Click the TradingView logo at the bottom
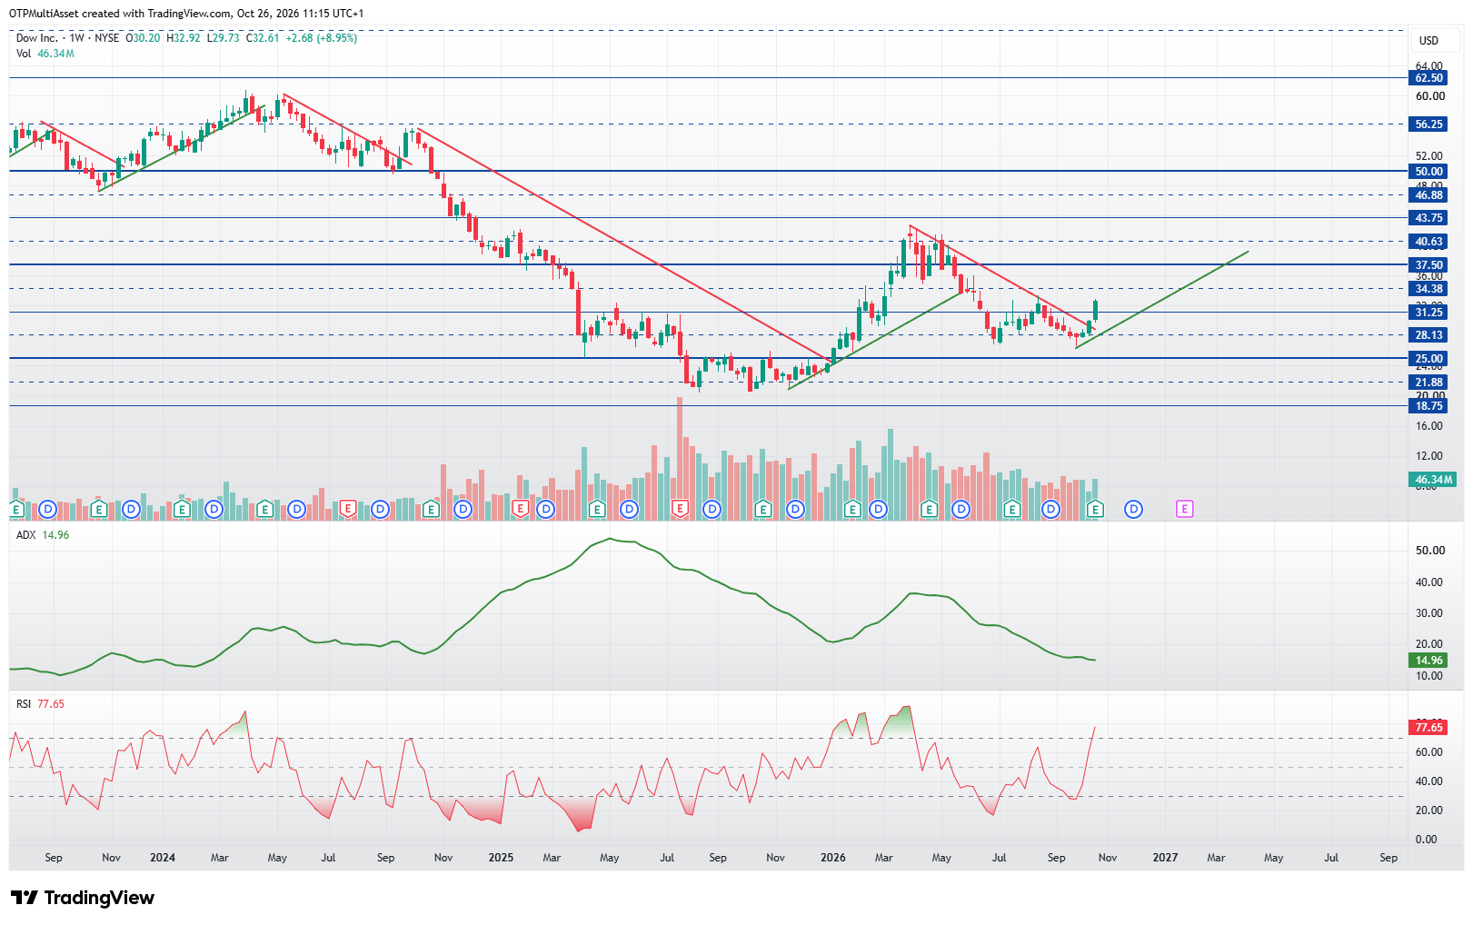The image size is (1473, 925). coord(83,898)
